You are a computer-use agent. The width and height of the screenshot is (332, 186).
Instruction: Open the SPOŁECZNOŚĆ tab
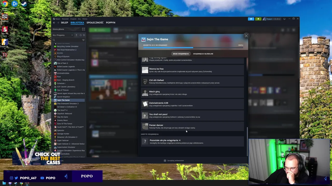[95, 23]
